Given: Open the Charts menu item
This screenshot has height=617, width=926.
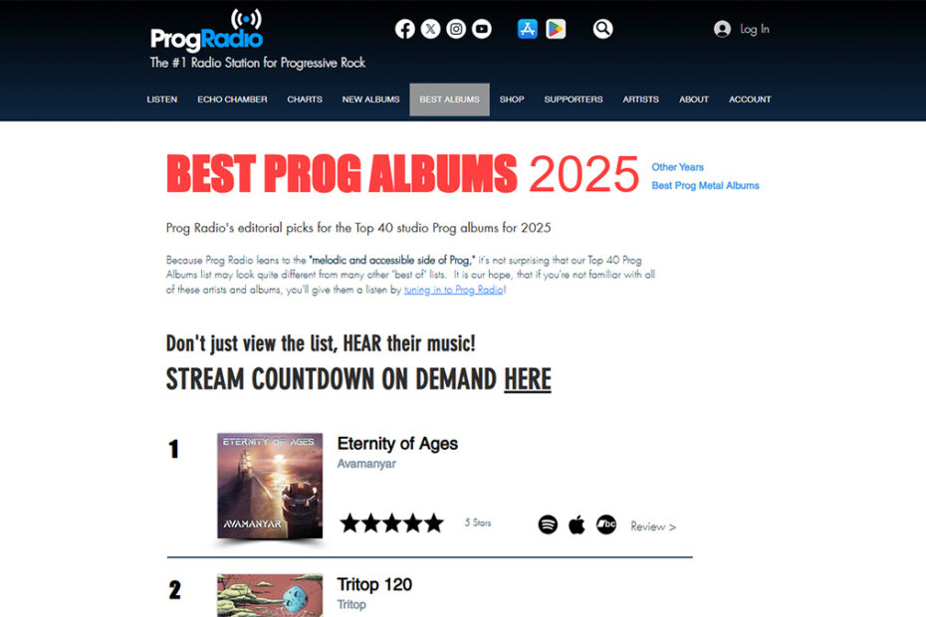Looking at the screenshot, I should click(x=305, y=100).
